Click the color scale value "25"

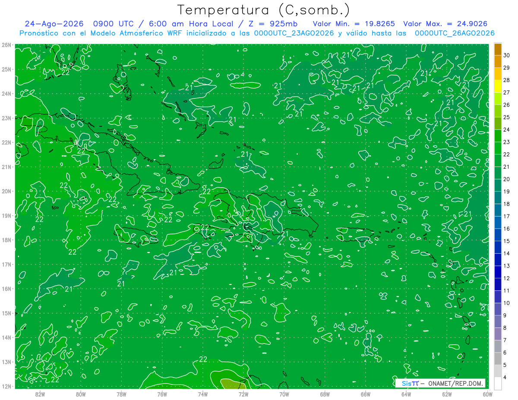[506, 117]
